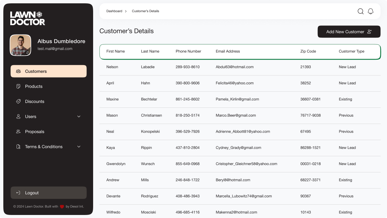Viewport: 387px width, 218px height.
Task: Click email Pamela_Kirlin@gmail.com
Action: [237, 99]
